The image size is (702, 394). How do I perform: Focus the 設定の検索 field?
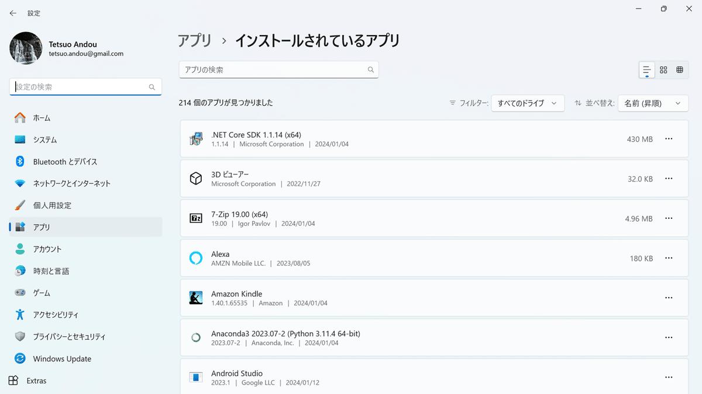(x=85, y=87)
